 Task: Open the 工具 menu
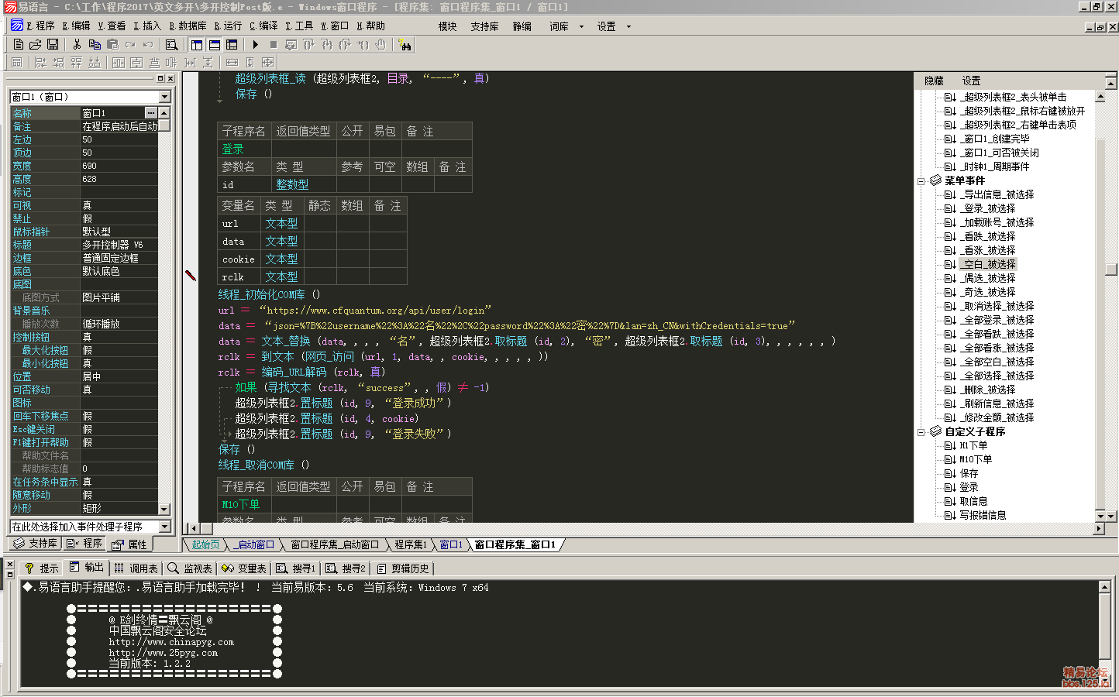[299, 26]
